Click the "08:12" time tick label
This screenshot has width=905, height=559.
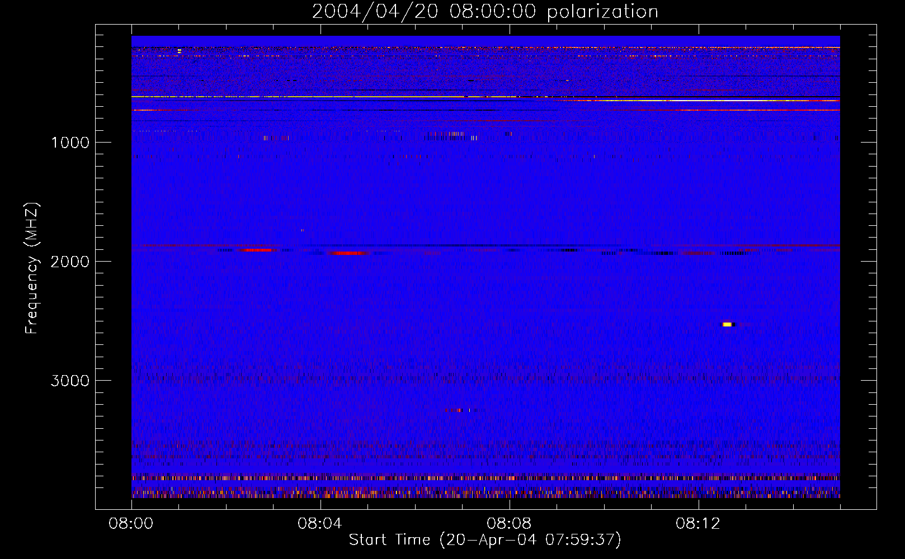click(x=698, y=524)
